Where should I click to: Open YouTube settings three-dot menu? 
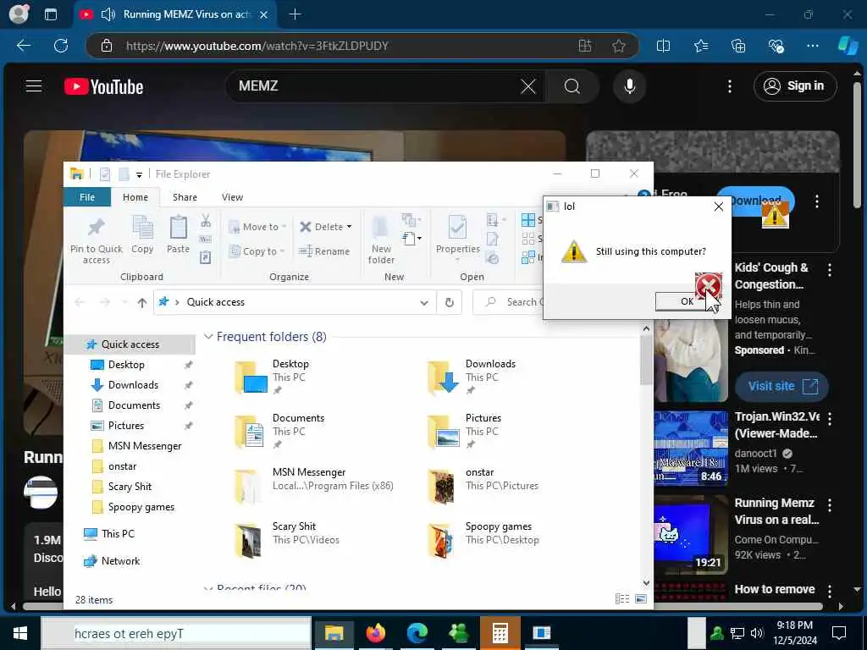730,86
